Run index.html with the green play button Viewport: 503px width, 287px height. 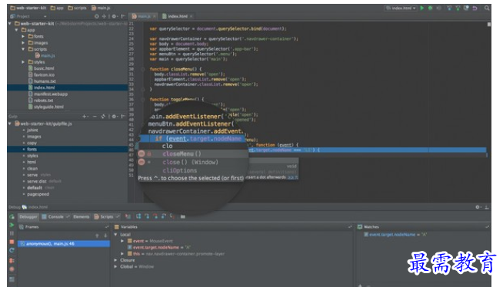422,8
